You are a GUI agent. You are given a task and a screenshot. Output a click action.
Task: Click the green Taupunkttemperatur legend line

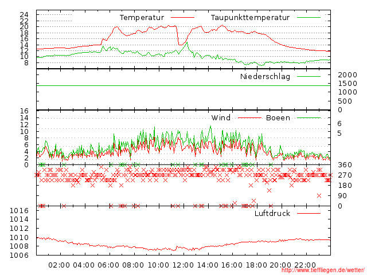[x=309, y=18]
